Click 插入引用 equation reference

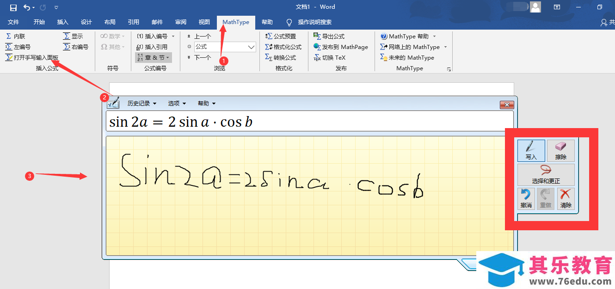(x=152, y=47)
